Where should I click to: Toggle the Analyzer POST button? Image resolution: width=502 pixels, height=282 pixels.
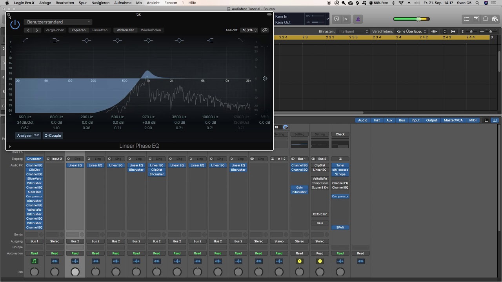coord(28,136)
